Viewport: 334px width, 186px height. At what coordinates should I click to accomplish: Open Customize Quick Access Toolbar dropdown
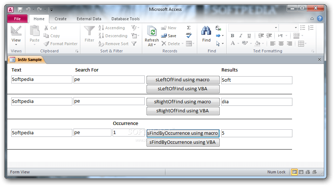[x=51, y=10]
